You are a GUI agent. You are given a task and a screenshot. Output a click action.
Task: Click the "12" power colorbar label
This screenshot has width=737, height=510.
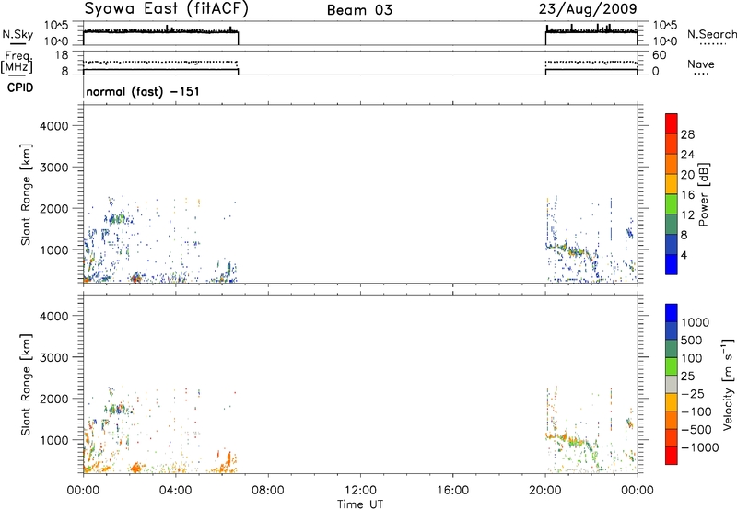[x=687, y=215]
